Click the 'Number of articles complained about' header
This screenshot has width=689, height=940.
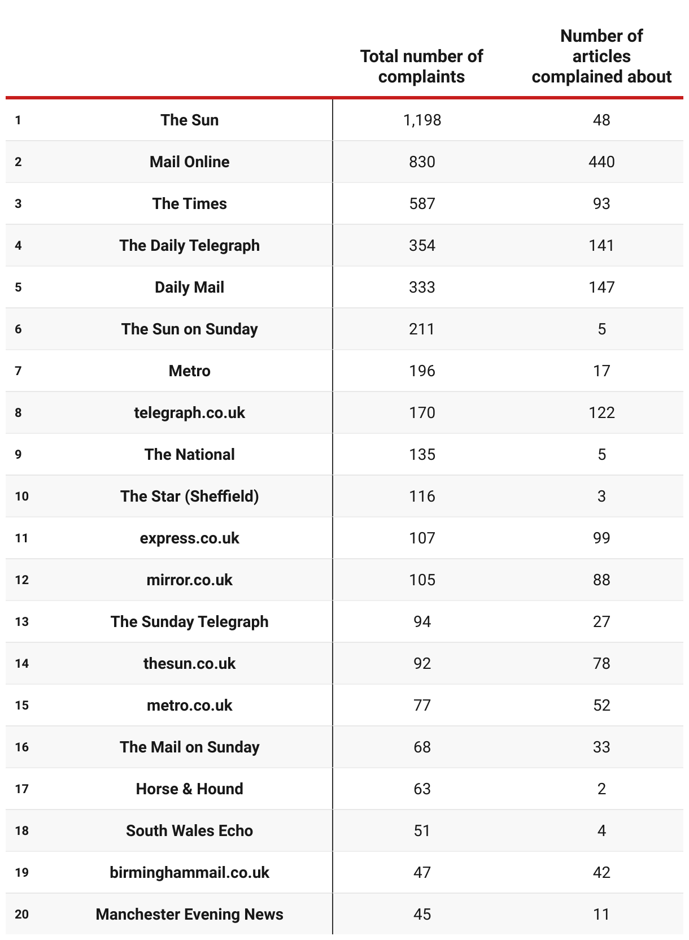coord(601,56)
